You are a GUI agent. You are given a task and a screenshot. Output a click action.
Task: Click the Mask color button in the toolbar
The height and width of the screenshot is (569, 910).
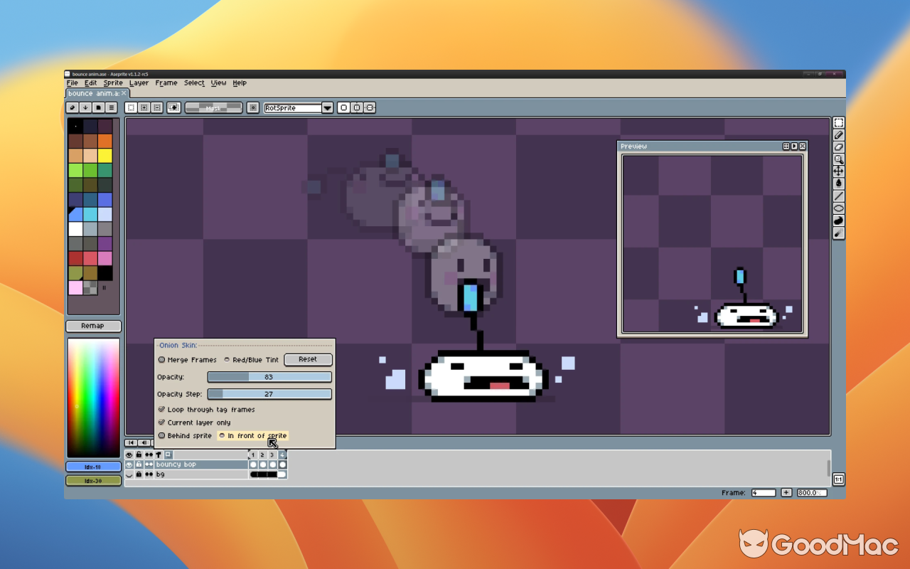(213, 107)
